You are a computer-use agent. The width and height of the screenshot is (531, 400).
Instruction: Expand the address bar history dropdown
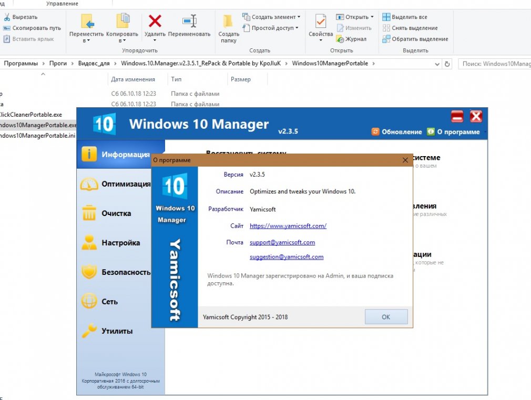437,64
